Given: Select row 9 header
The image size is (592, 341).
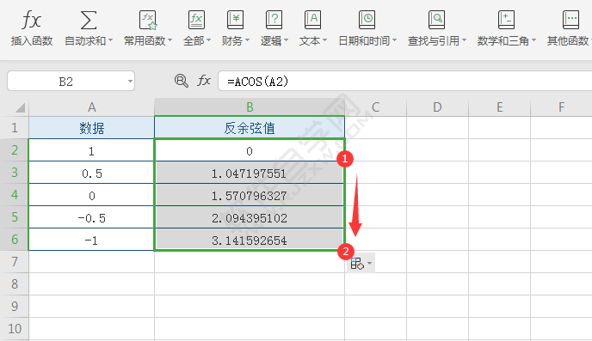Looking at the screenshot, I should click(15, 306).
